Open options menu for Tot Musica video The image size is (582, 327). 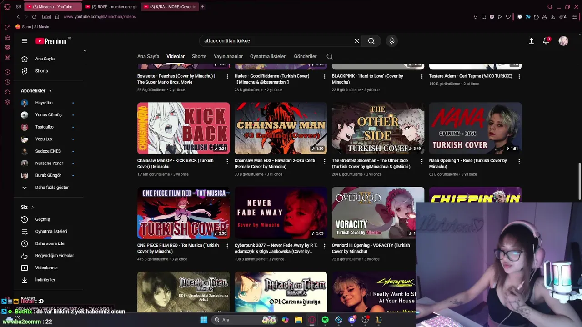227,246
